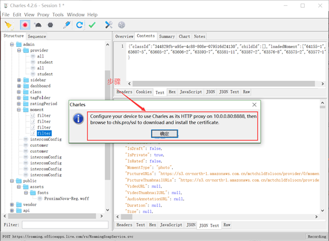The height and width of the screenshot is (241, 329).
Task: Open response JavaScript tab at bottom
Action: (171, 225)
